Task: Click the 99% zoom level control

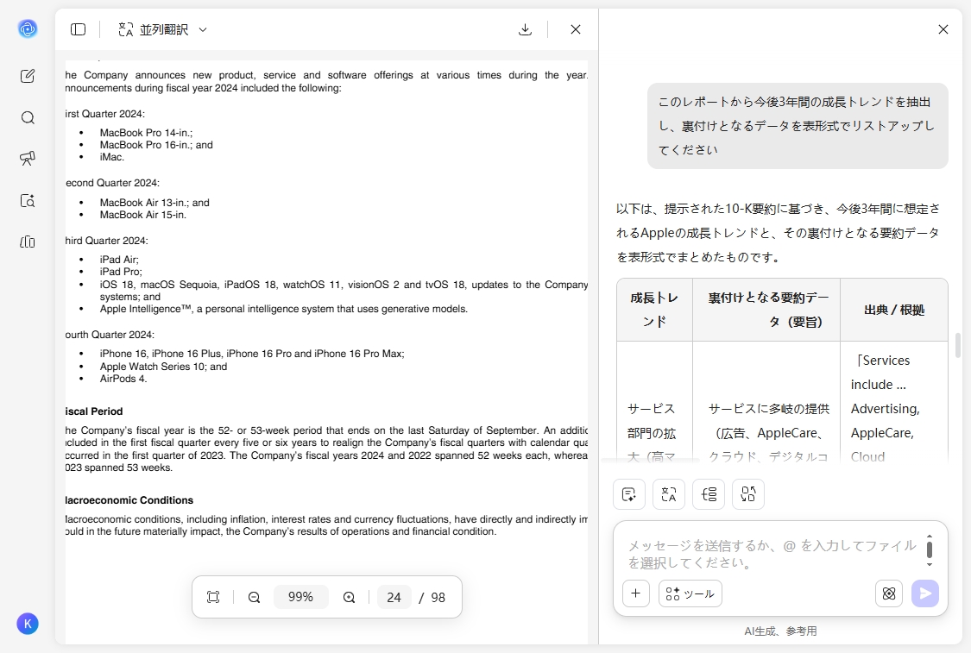Action: point(300,596)
